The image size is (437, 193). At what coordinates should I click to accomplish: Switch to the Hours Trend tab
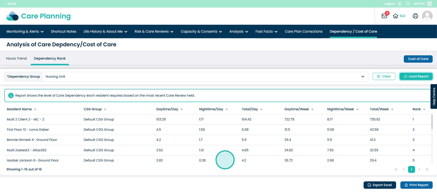(x=16, y=58)
